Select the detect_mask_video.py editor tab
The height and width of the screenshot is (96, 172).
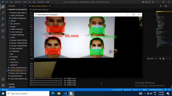(x=39, y=6)
